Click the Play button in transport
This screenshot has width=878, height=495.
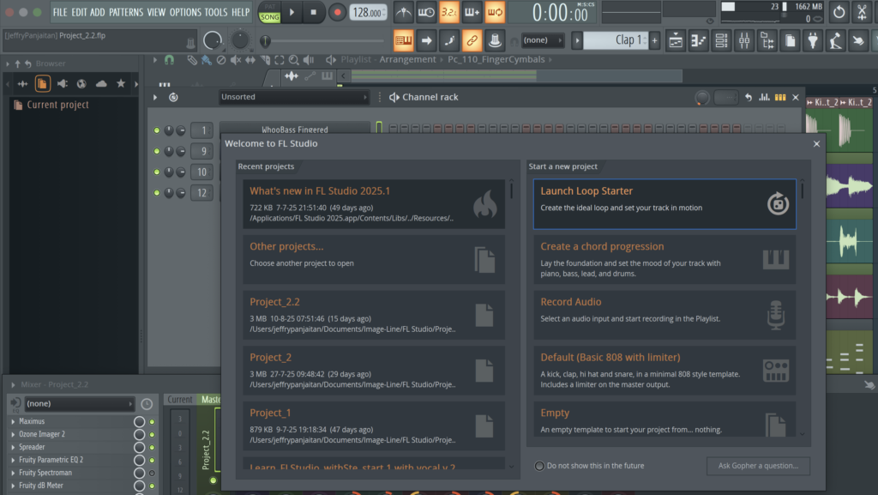point(292,12)
